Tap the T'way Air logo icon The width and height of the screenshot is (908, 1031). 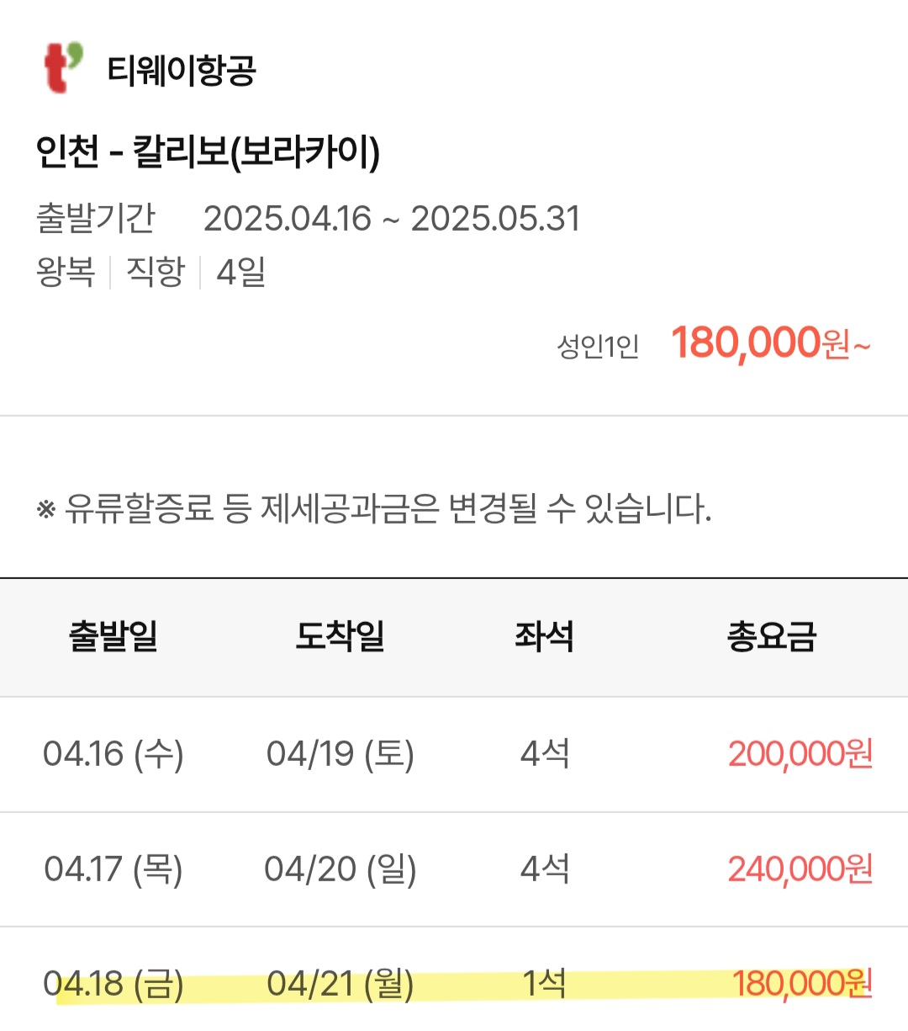64,67
